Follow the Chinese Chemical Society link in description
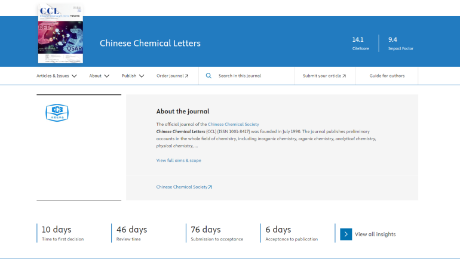 (x=234, y=124)
